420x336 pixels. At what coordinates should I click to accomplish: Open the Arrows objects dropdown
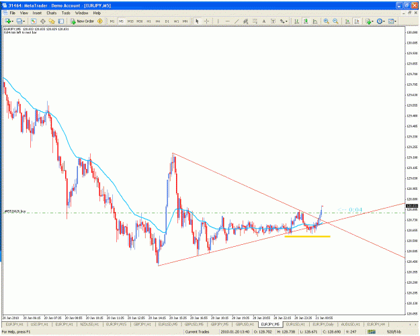(286, 21)
